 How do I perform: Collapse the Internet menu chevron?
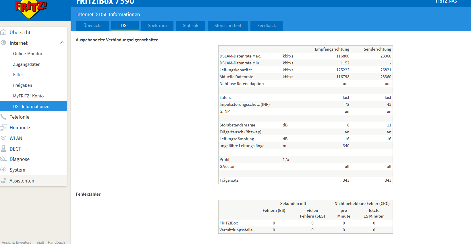(62, 43)
